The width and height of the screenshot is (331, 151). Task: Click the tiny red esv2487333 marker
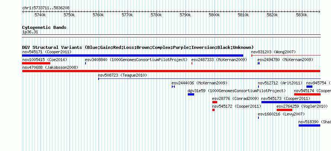192,63
